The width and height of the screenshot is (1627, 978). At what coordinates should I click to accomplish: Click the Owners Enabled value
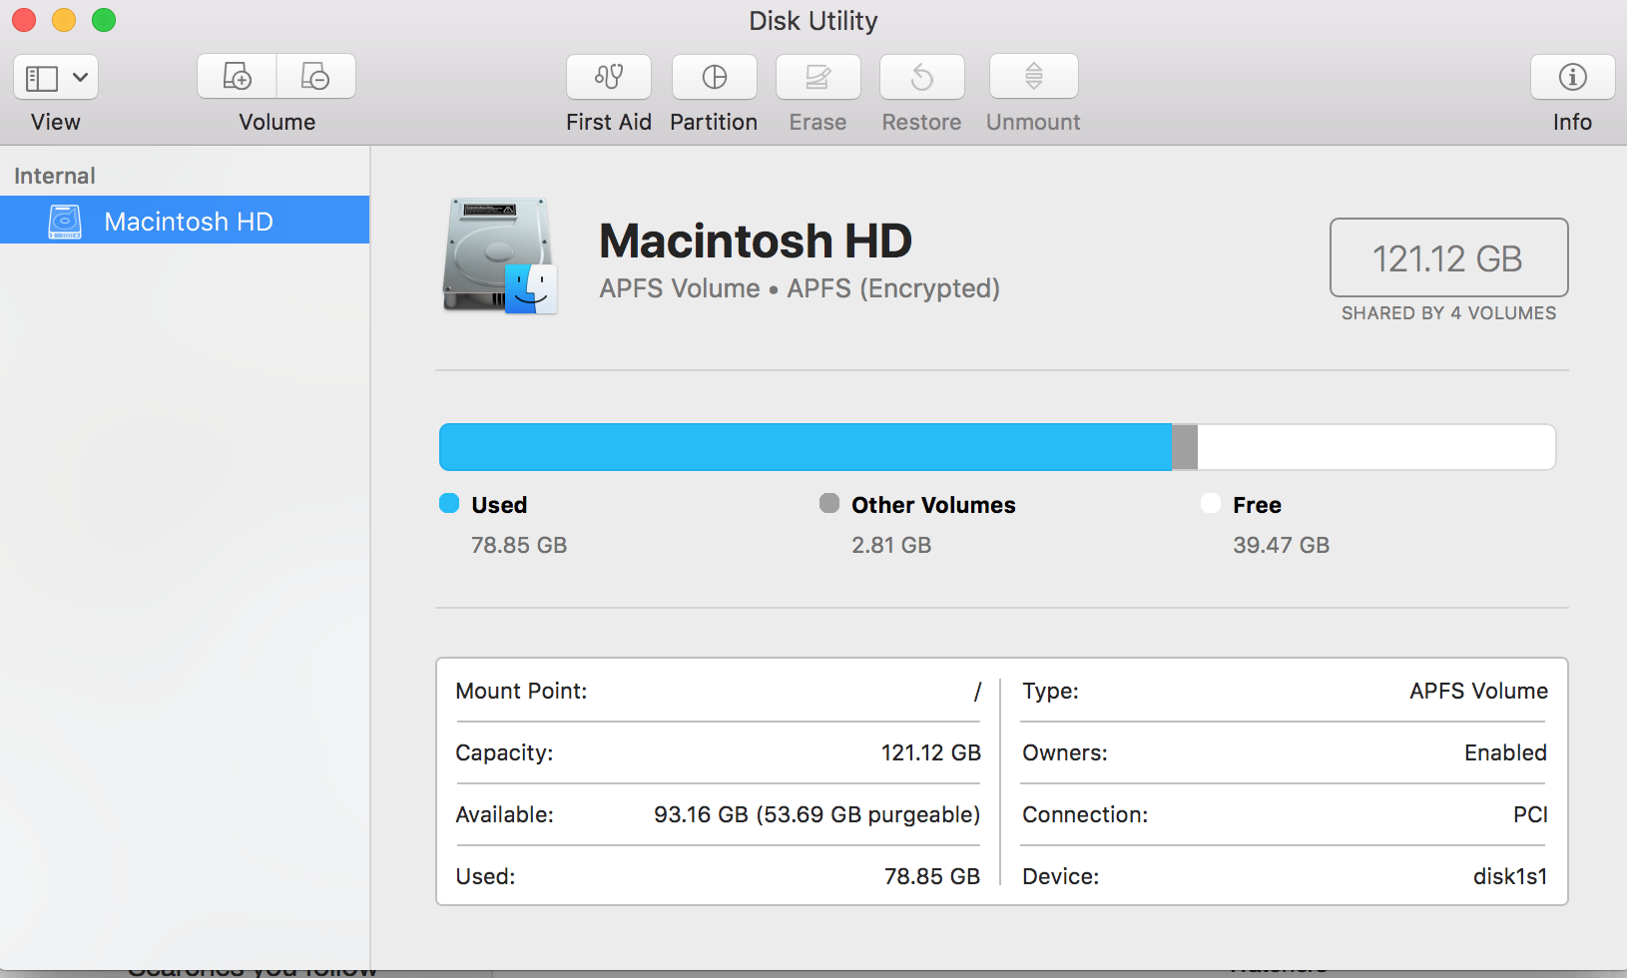(1505, 752)
